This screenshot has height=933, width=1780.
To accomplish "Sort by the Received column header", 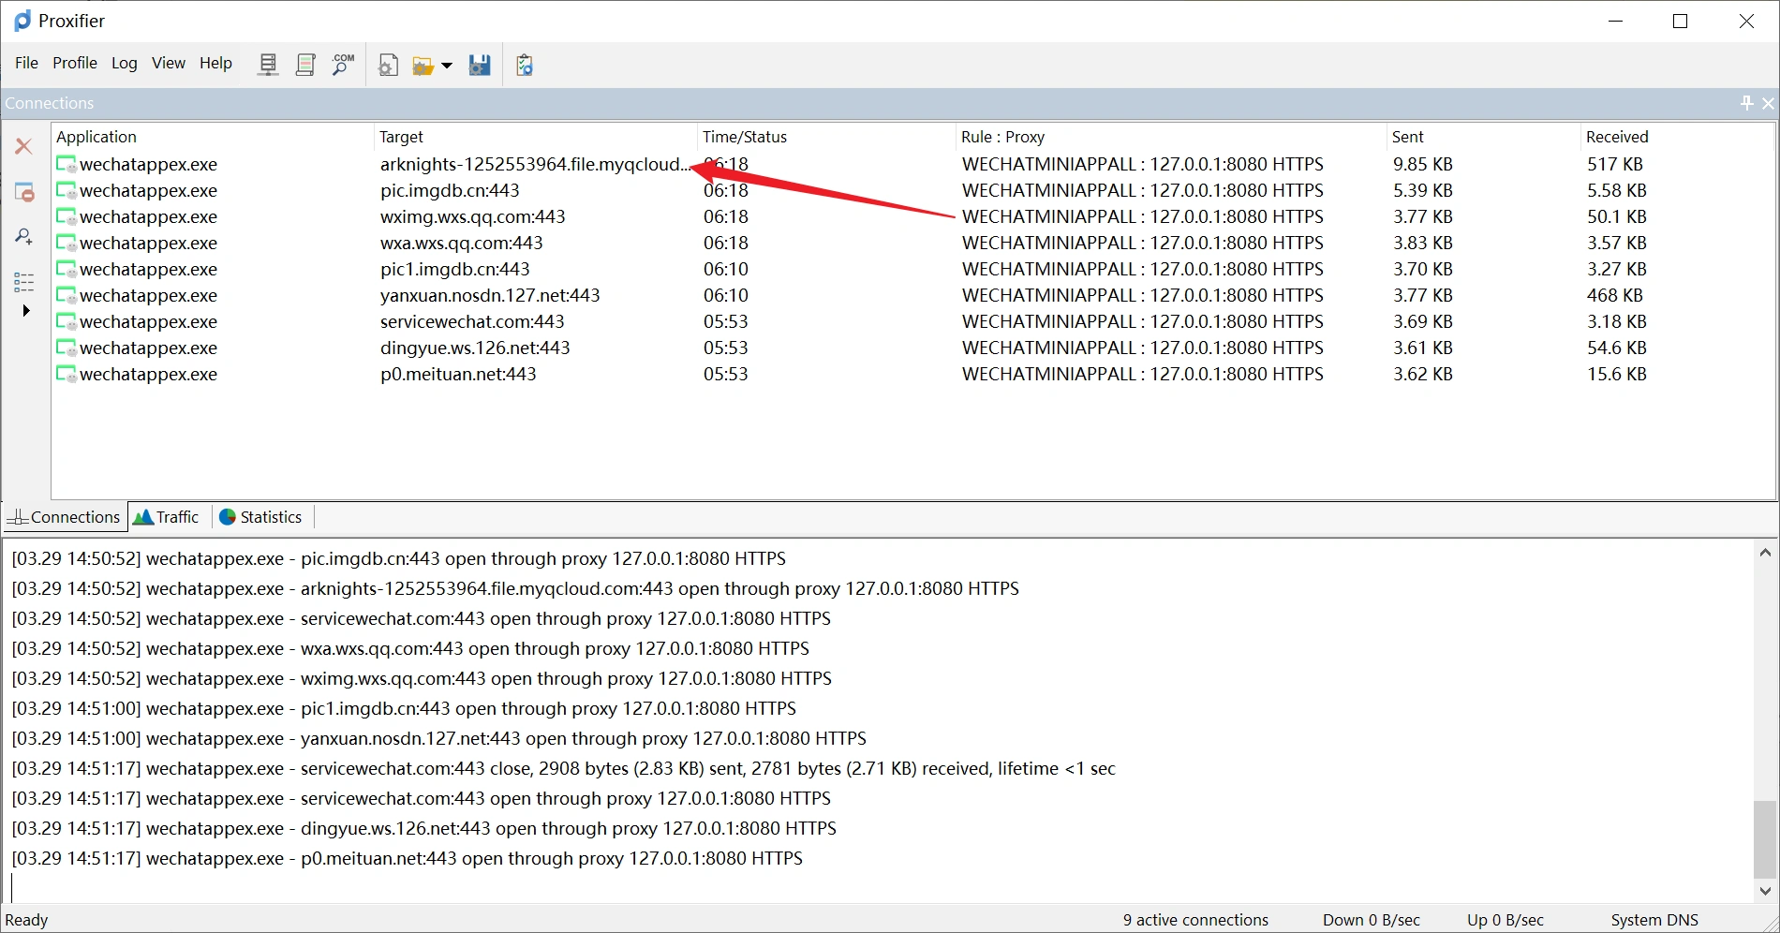I will coord(1617,137).
